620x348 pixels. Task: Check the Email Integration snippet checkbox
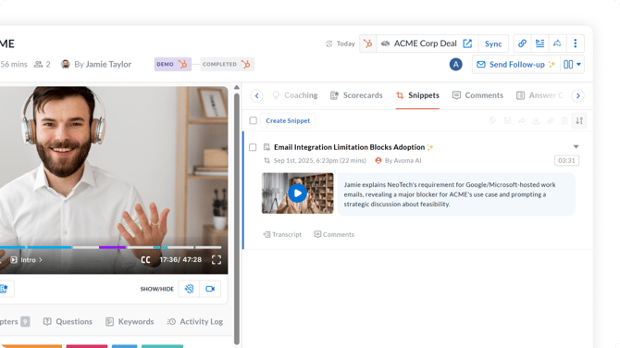pos(253,147)
